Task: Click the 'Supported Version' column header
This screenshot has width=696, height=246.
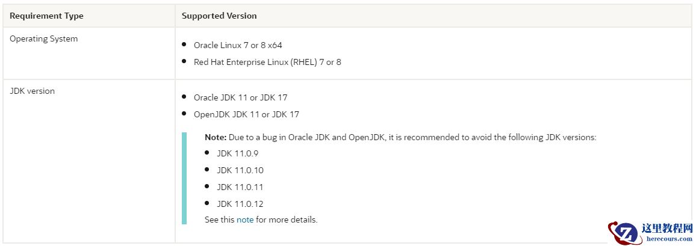Action: (219, 16)
